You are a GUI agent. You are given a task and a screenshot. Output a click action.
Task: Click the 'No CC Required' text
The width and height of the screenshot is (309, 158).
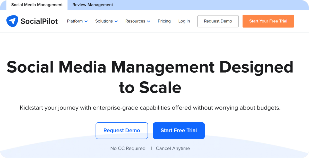pyautogui.click(x=128, y=148)
